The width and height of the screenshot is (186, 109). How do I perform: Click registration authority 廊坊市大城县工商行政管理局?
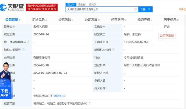[x=142, y=65]
